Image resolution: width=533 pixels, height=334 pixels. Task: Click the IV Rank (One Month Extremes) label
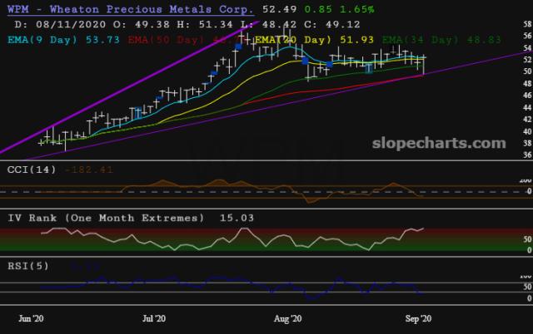pos(114,218)
